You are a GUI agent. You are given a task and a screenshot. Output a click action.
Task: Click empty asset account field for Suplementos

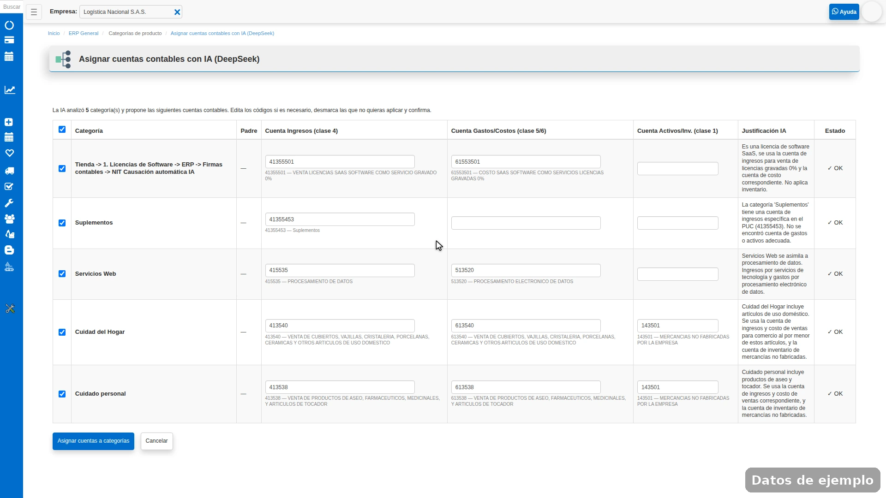[x=677, y=223]
